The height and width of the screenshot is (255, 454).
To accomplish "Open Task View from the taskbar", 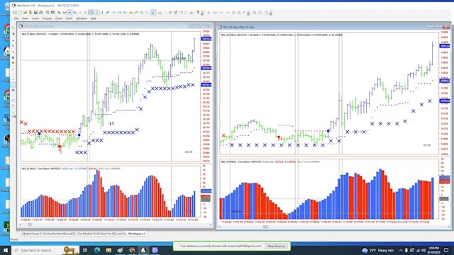I will 85,250.
